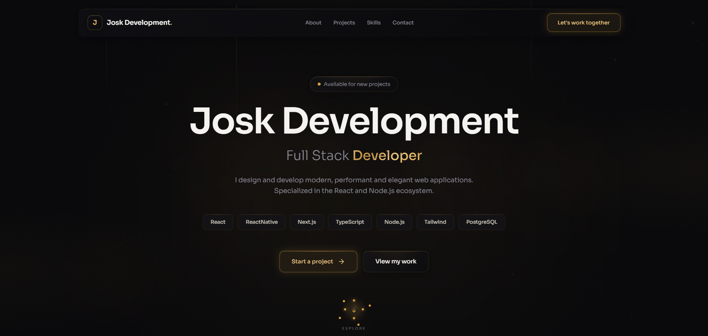Click the Next.js tag

point(307,222)
